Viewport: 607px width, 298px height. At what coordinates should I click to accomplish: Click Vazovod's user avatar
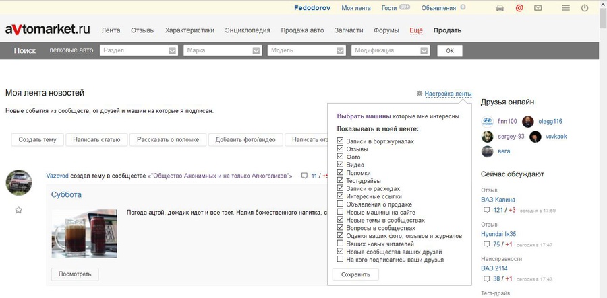pos(19,182)
